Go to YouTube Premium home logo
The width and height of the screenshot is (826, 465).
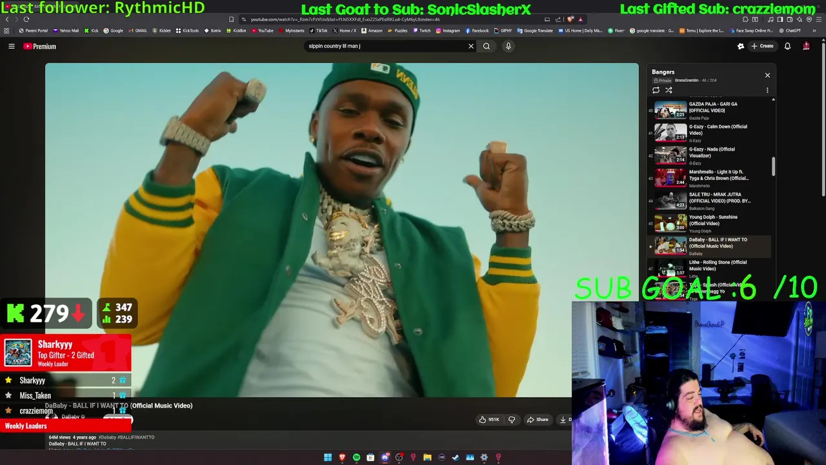click(40, 46)
